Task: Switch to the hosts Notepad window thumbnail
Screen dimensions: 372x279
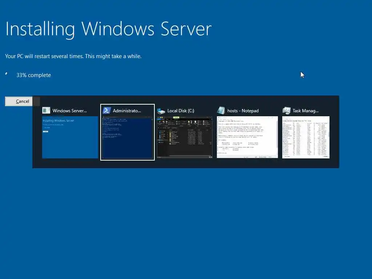Action: pos(247,137)
